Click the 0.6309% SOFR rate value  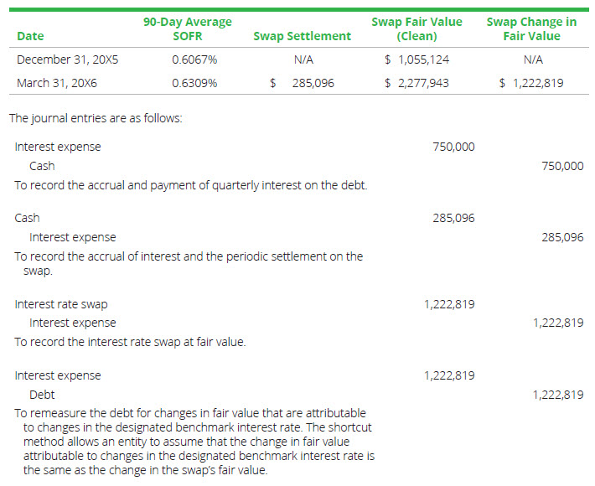pyautogui.click(x=194, y=83)
